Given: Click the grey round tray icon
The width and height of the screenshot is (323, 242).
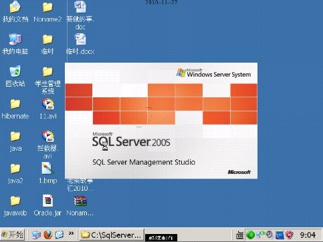Looking at the screenshot, I should [x=270, y=235].
